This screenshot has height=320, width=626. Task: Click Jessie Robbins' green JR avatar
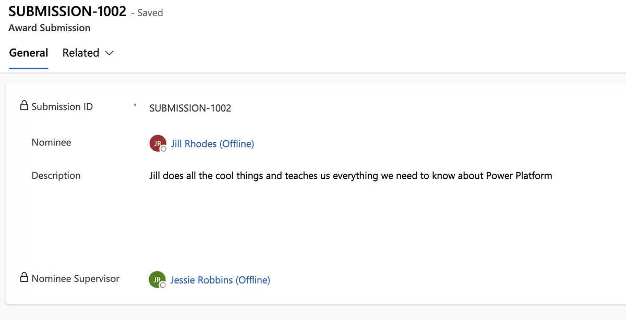coord(156,279)
